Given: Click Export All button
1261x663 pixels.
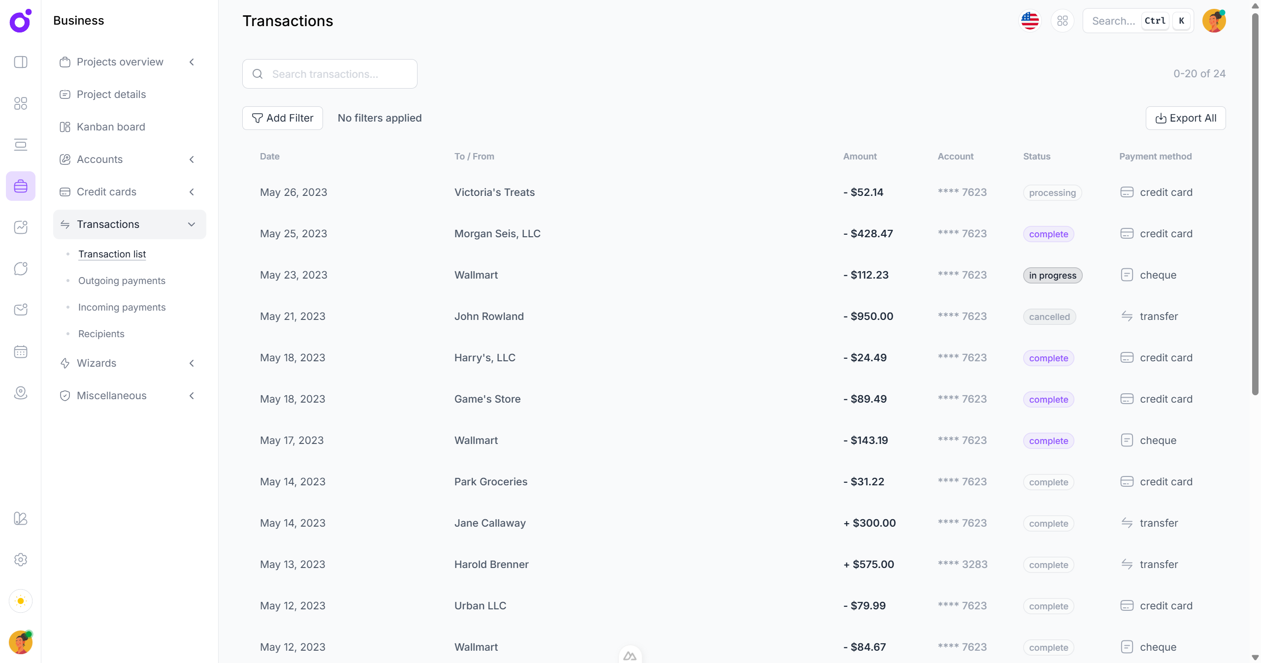Looking at the screenshot, I should 1185,118.
